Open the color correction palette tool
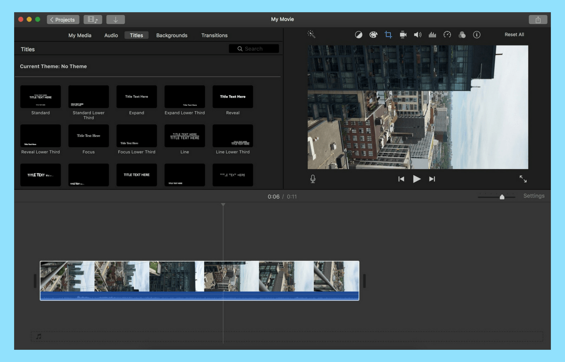The width and height of the screenshot is (565, 362). [x=373, y=35]
